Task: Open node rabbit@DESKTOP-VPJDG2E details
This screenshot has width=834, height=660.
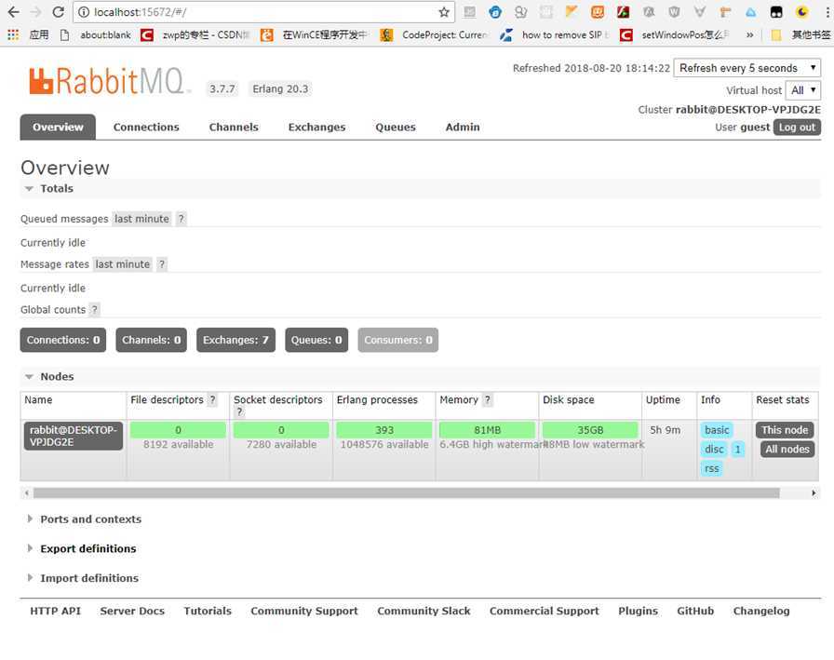Action: (x=74, y=436)
